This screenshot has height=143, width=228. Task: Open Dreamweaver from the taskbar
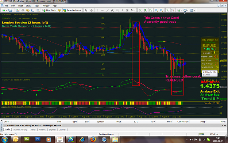27,139
